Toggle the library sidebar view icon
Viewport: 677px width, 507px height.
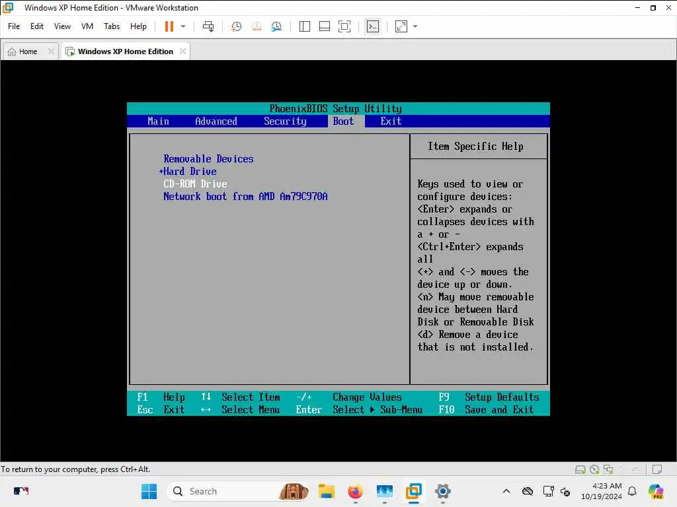pos(304,26)
